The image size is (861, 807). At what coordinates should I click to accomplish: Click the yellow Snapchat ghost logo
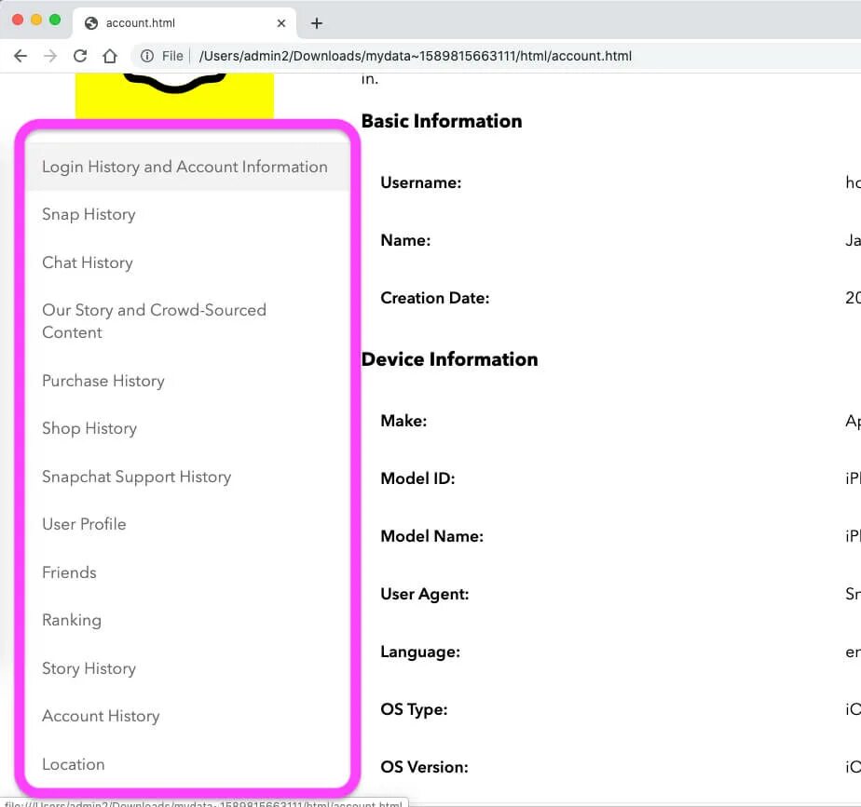coord(174,96)
